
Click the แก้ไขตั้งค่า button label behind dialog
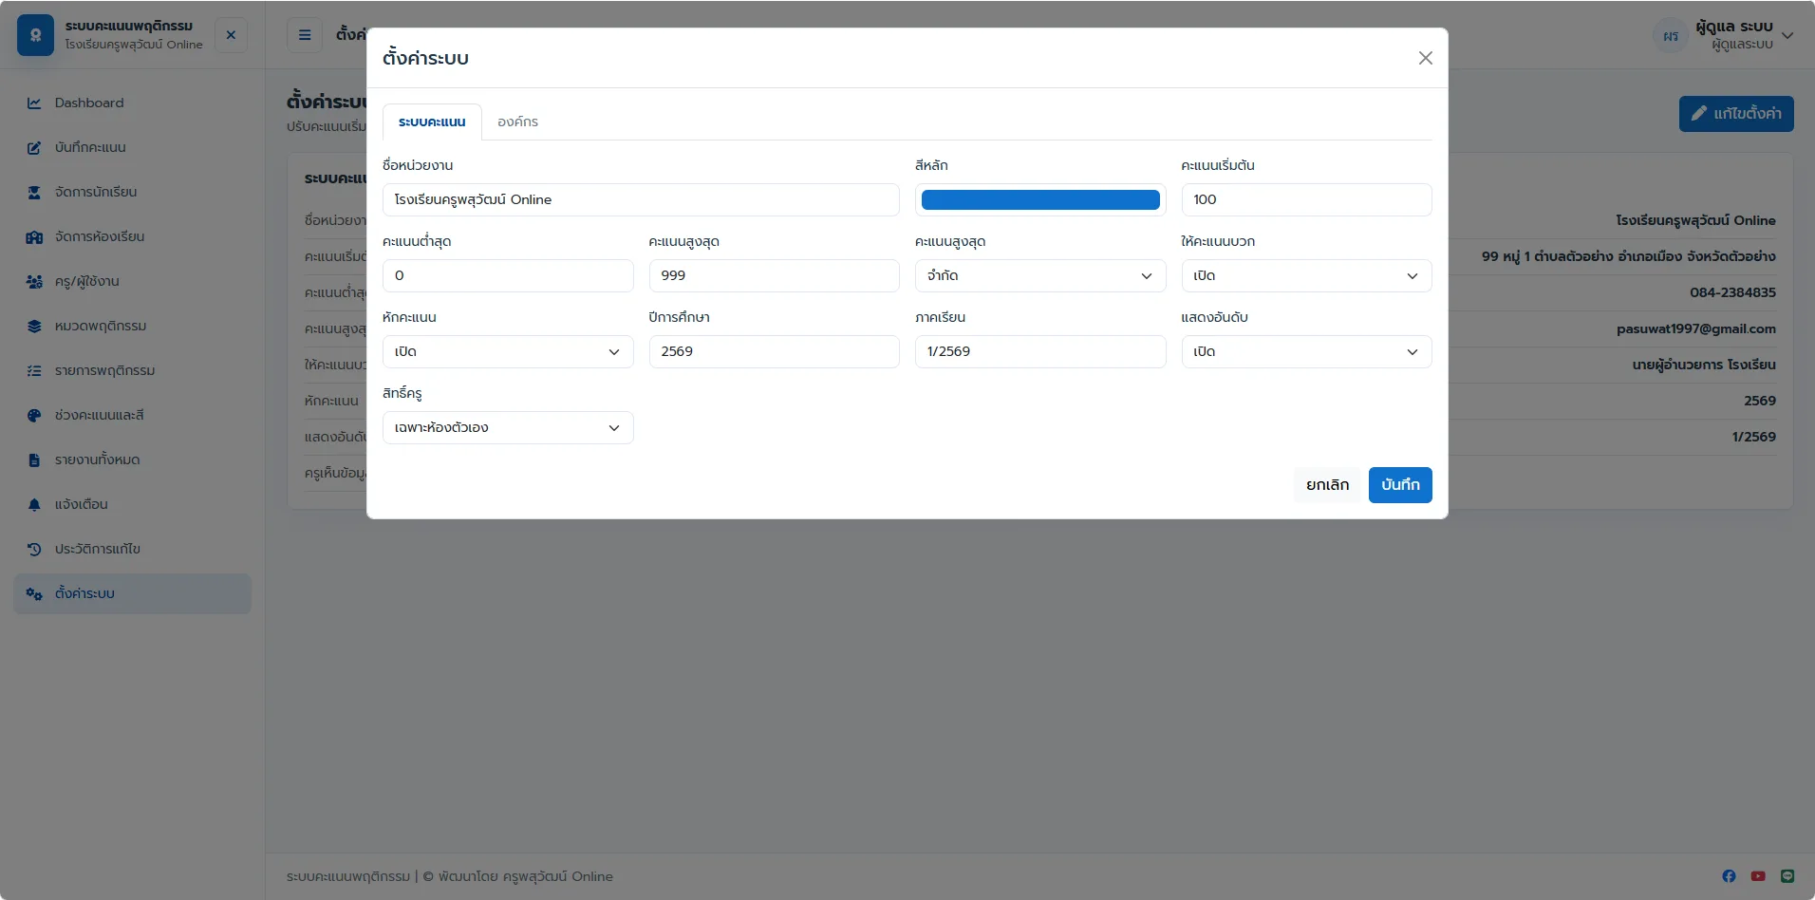coord(1747,113)
